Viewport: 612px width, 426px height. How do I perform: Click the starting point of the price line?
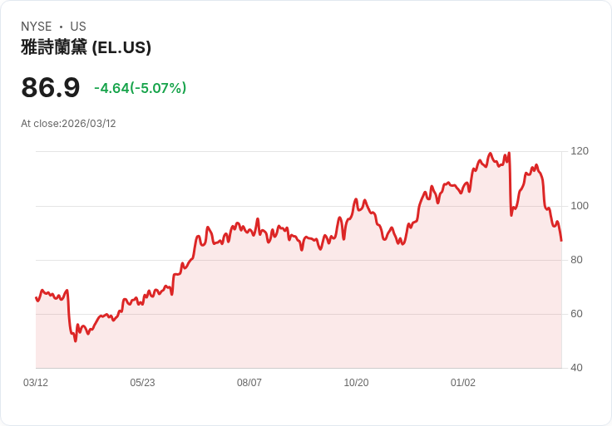(x=36, y=297)
